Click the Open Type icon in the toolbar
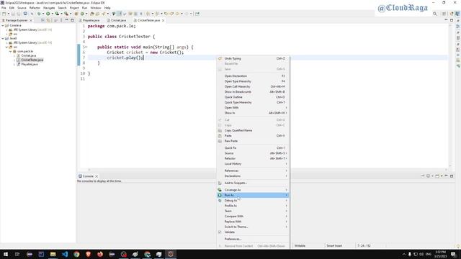The height and width of the screenshot is (259, 461). [92, 14]
